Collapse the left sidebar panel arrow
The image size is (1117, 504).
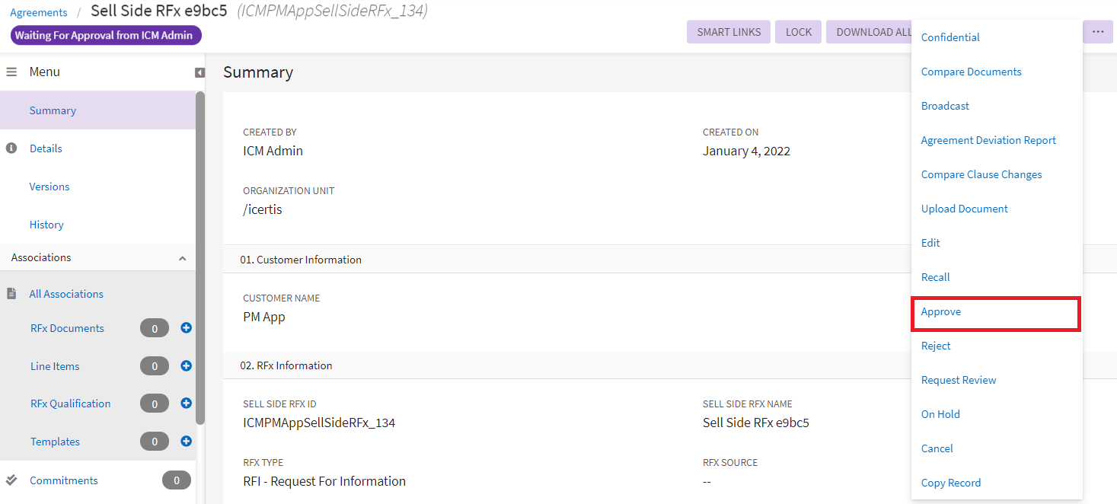(199, 72)
